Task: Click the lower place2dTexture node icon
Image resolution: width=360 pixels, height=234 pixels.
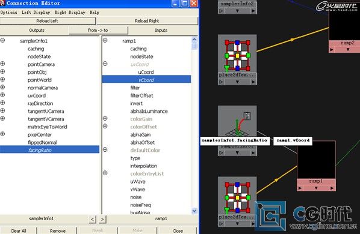Action: [237, 197]
